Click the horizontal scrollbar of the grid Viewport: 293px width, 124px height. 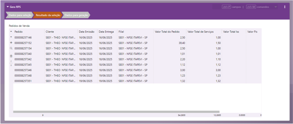tap(116, 112)
